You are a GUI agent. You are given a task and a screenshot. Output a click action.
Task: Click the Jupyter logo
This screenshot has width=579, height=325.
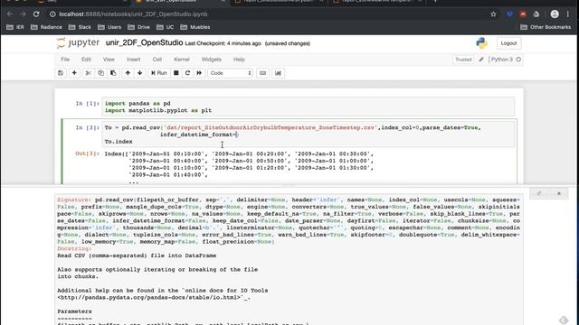point(78,42)
